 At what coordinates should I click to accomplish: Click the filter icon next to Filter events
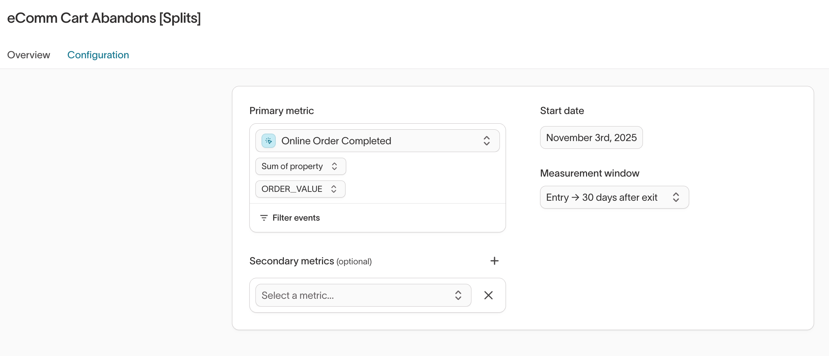point(264,218)
